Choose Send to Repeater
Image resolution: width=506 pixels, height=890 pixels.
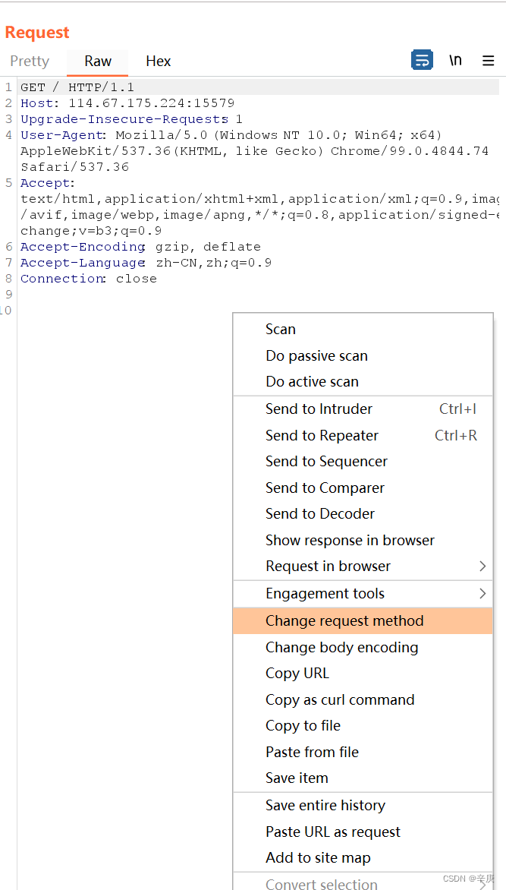pos(322,434)
